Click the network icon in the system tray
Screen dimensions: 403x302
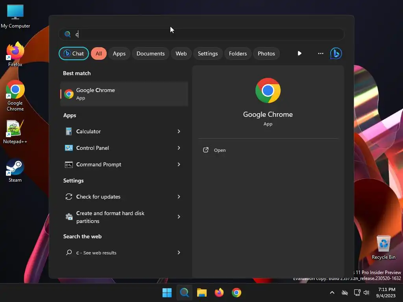[x=357, y=293]
